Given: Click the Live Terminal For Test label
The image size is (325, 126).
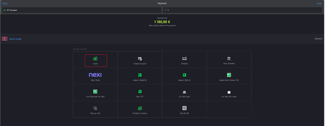Looking at the screenshot, I should coord(95,97).
